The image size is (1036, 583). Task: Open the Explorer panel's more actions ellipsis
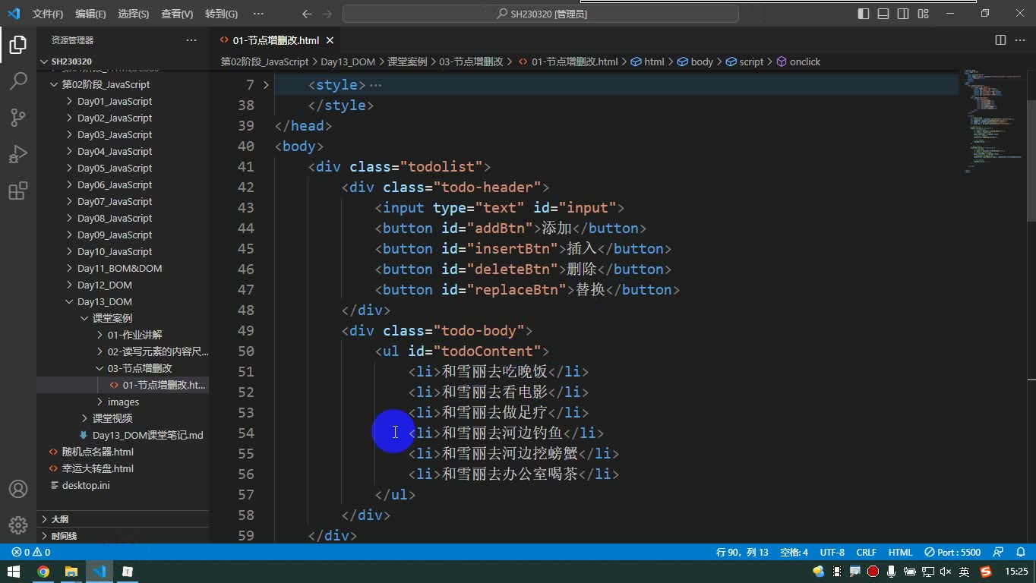191,40
